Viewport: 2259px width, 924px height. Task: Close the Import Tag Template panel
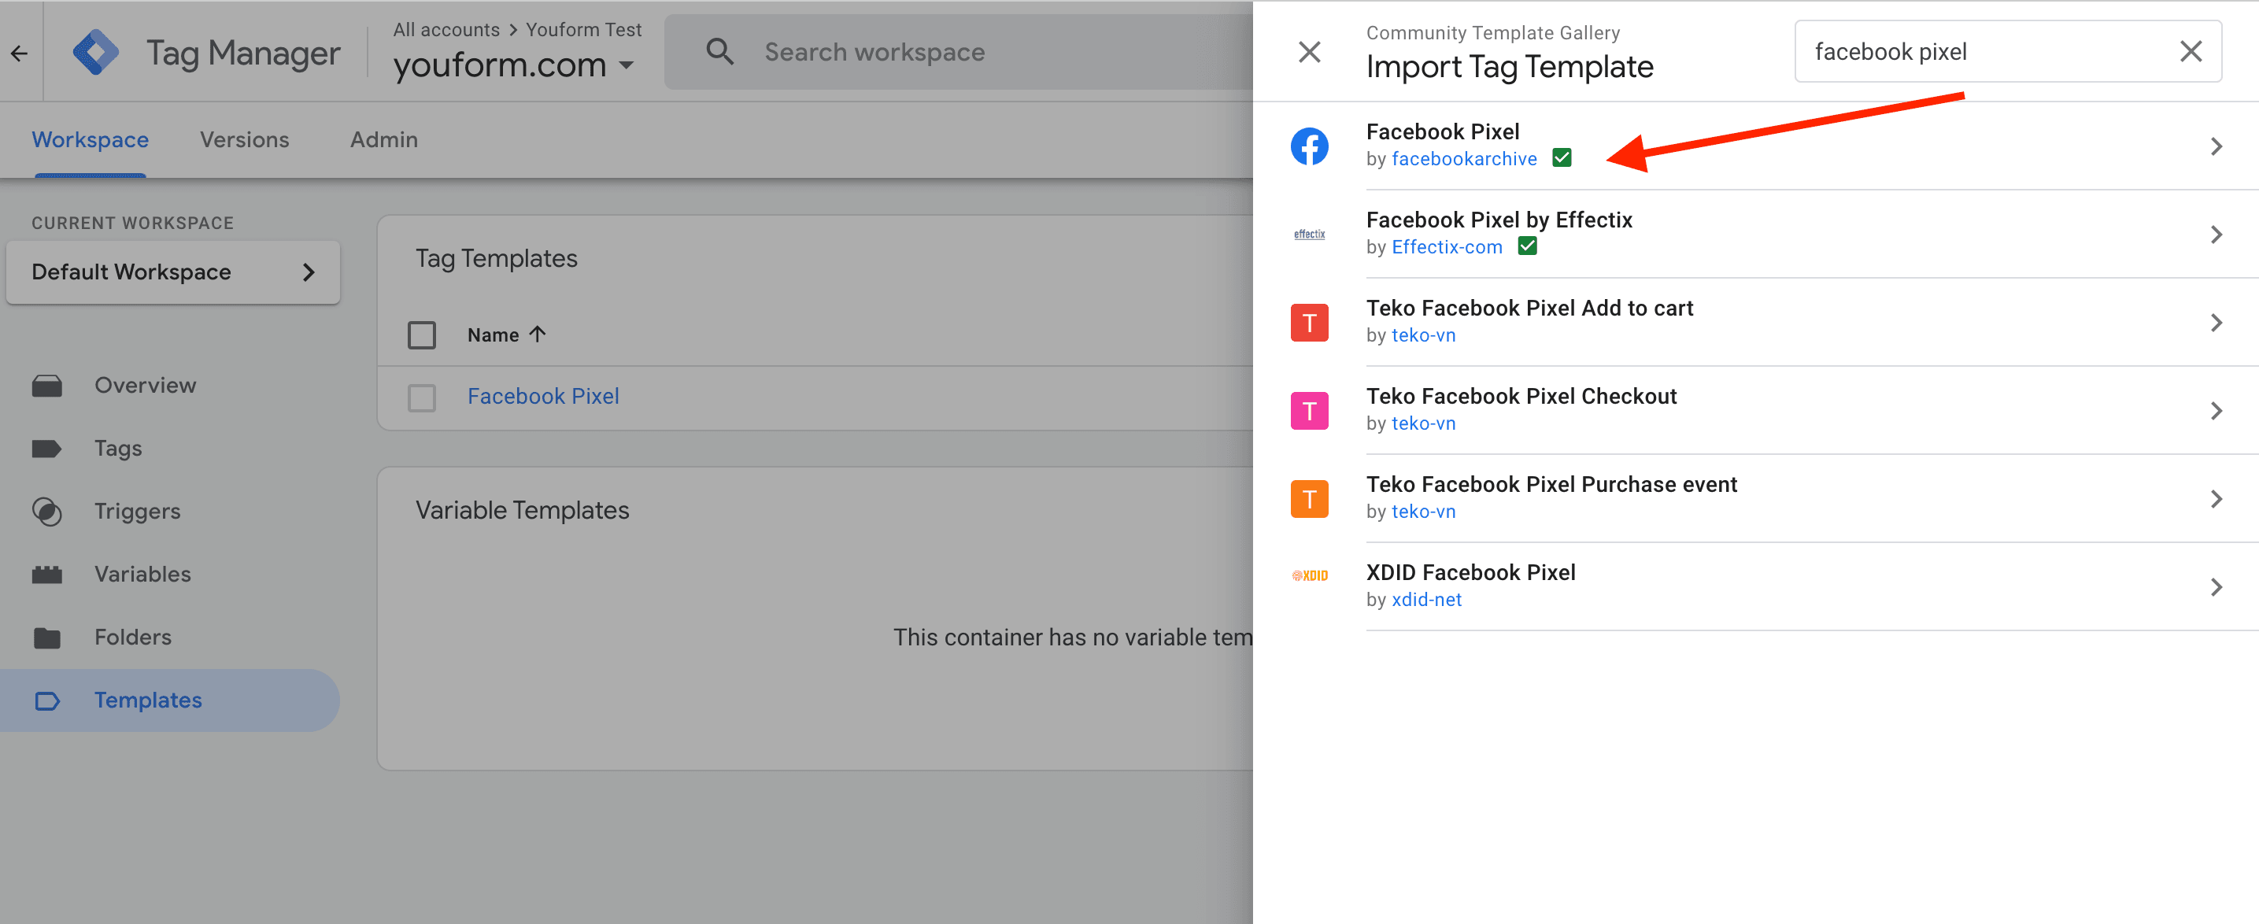click(x=1309, y=53)
